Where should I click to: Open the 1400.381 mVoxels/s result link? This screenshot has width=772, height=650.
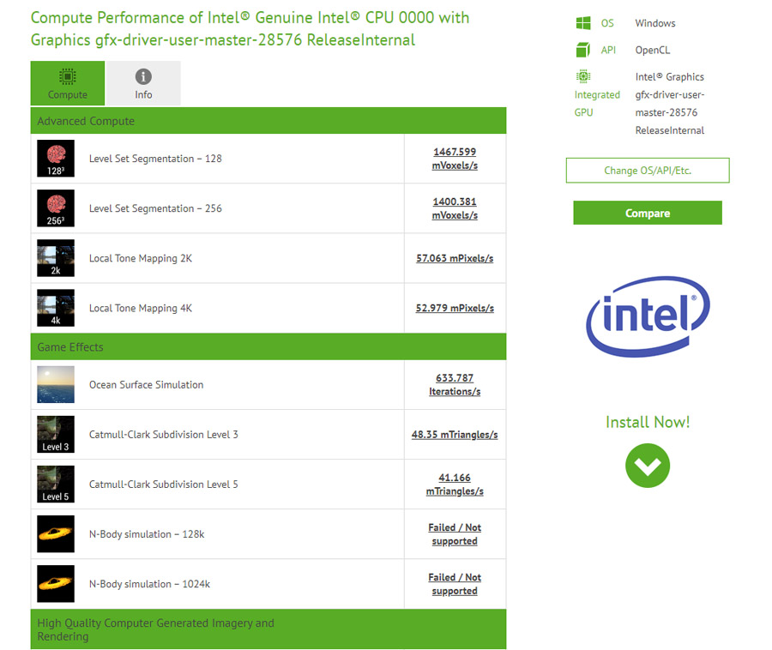pos(455,208)
